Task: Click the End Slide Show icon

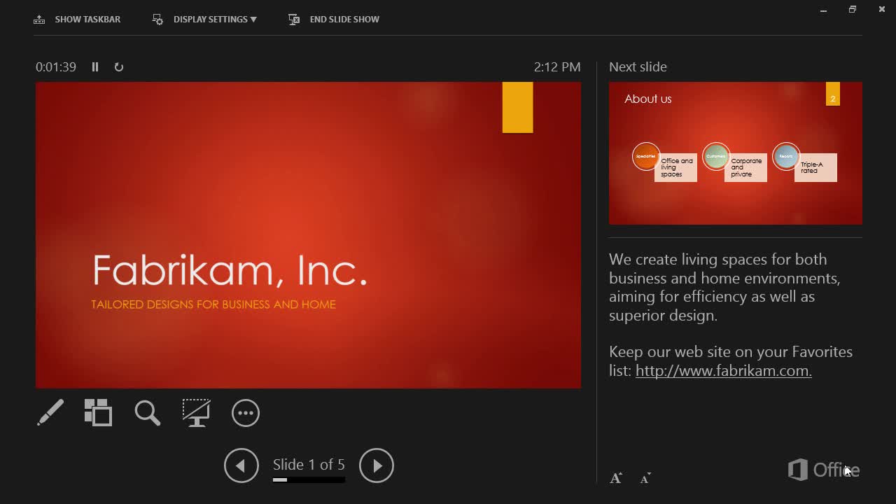Action: (x=294, y=20)
